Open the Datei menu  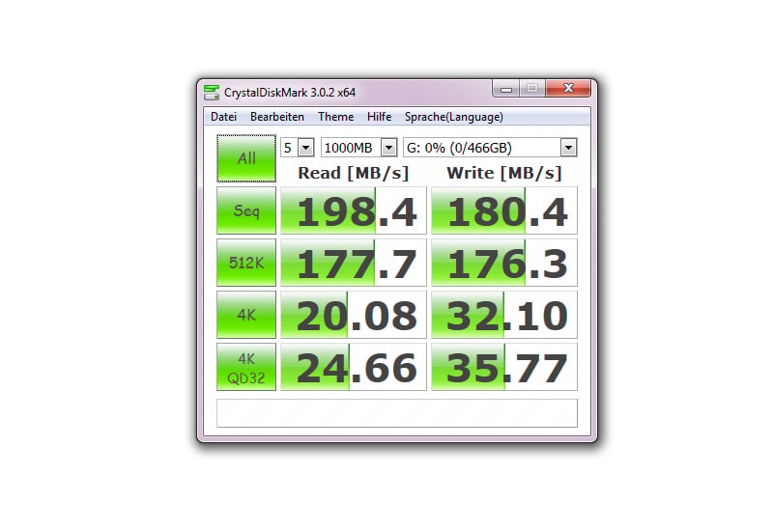(x=223, y=117)
